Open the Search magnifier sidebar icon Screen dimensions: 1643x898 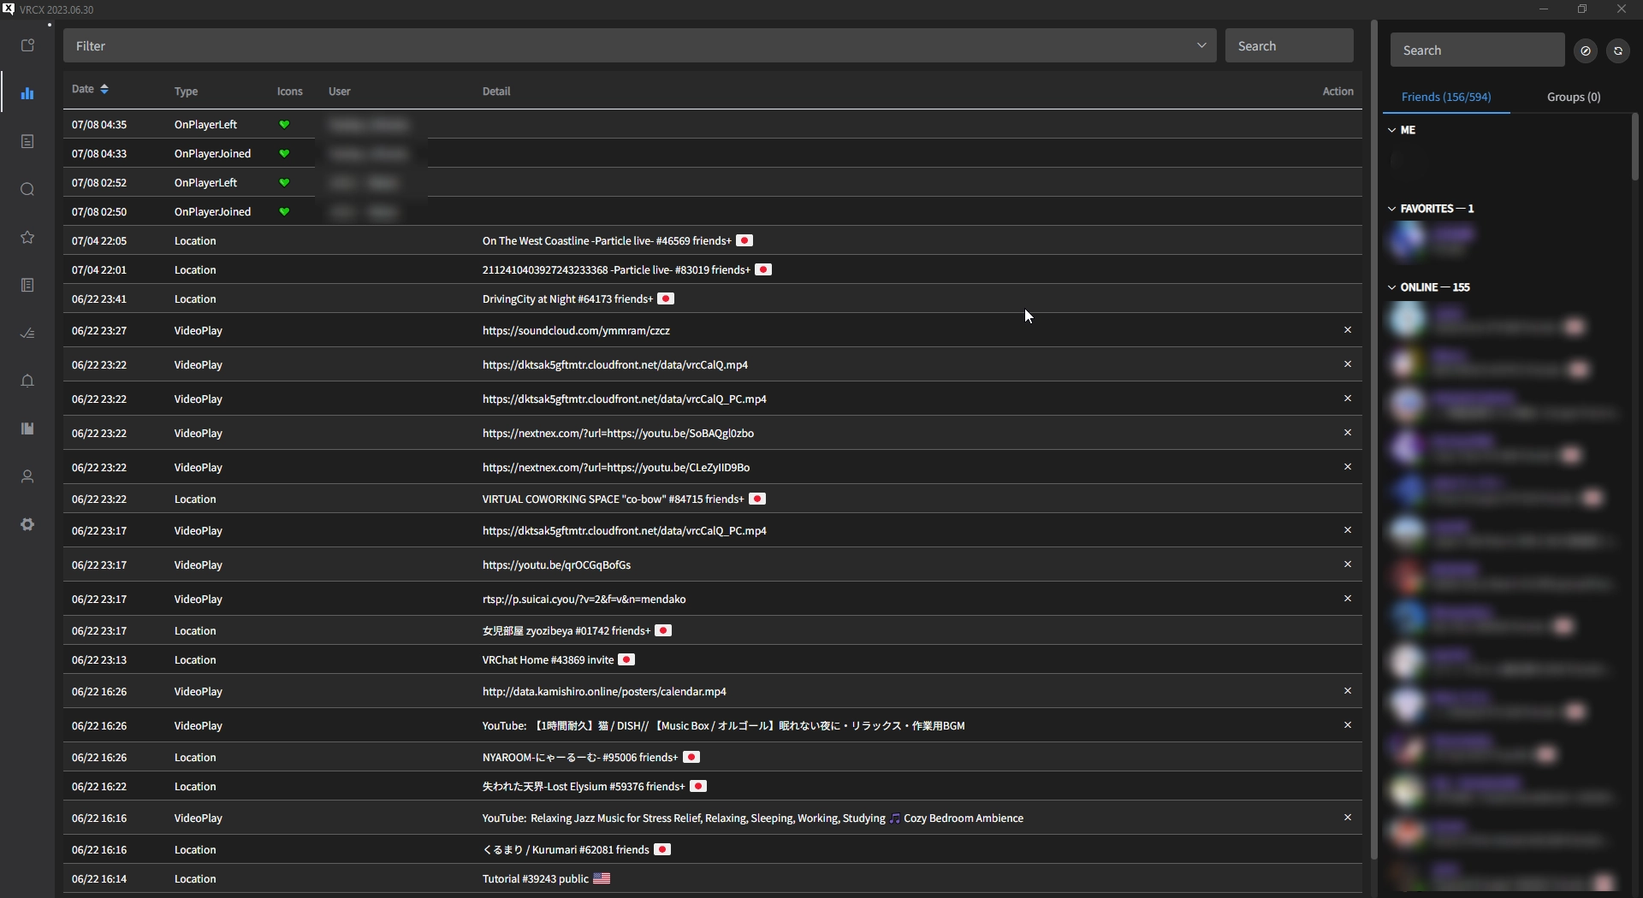[27, 189]
